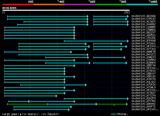Select the UniRef100_A7T3X0 label
The image size is (160, 116).
coord(143,49)
